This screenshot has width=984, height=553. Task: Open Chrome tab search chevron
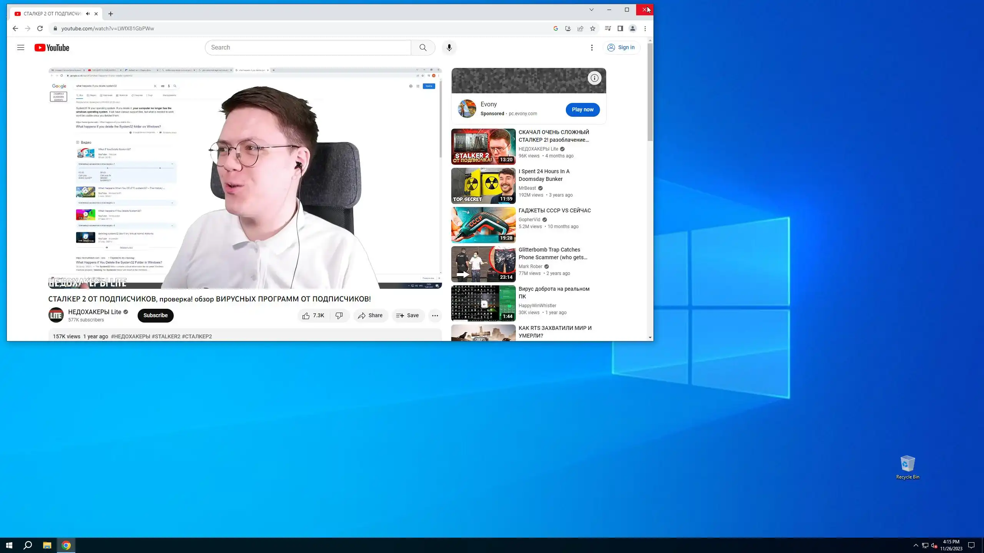591,10
